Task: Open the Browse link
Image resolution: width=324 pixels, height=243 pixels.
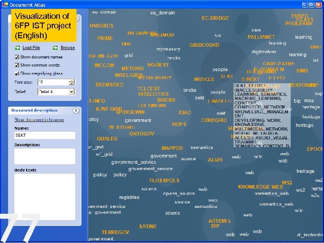Action: coord(67,48)
